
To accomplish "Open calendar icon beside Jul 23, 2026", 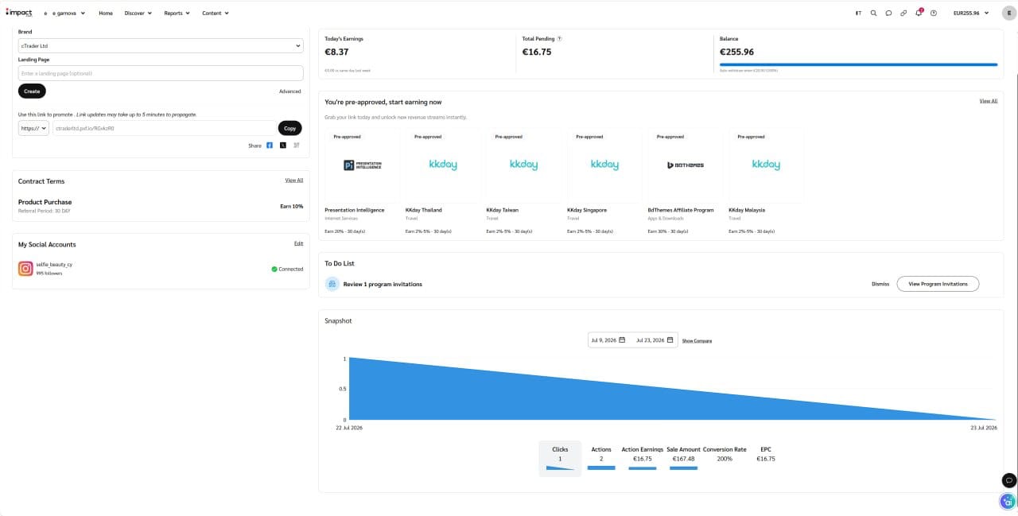I will [670, 340].
